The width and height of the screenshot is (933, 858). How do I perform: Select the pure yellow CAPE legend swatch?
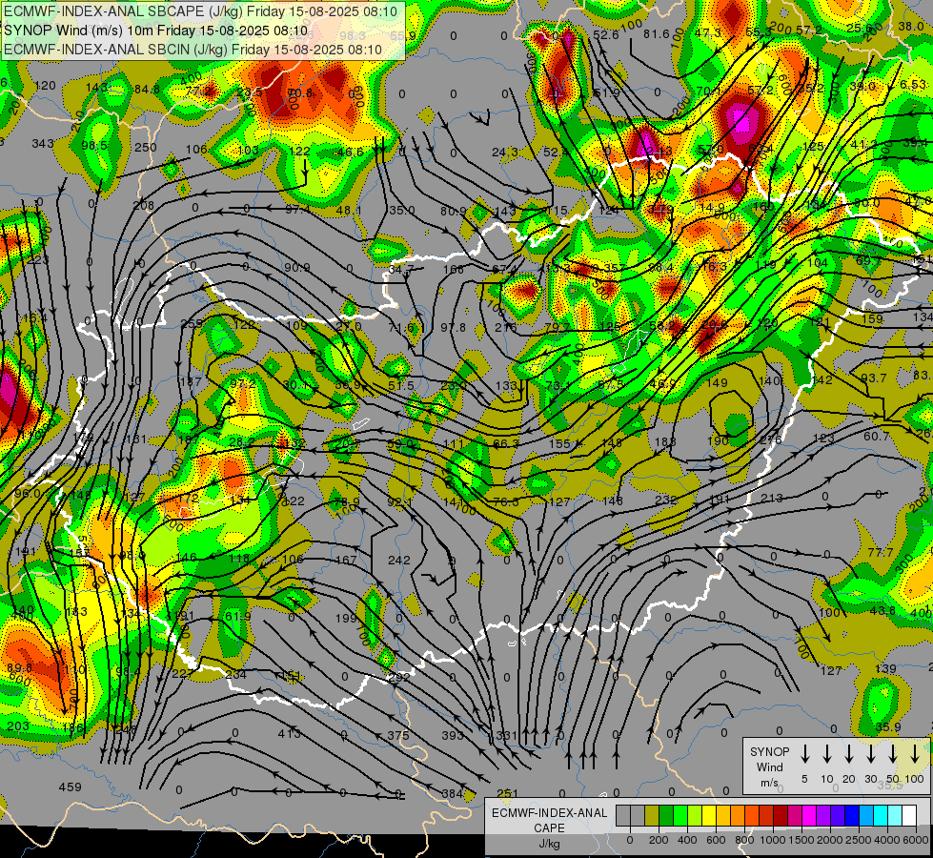point(709,816)
